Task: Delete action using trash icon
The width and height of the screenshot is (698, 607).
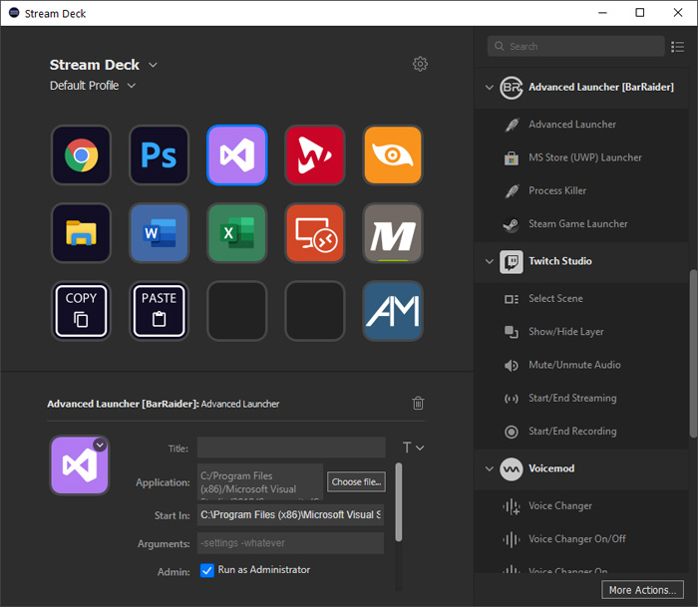Action: click(x=418, y=404)
